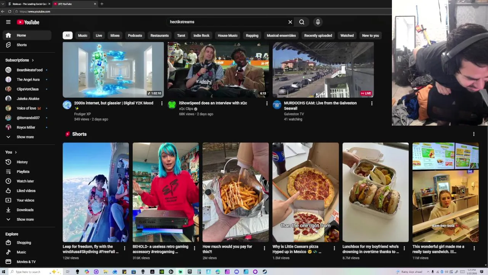Open Galveston TV channel link
This screenshot has height=275, width=488.
294,114
